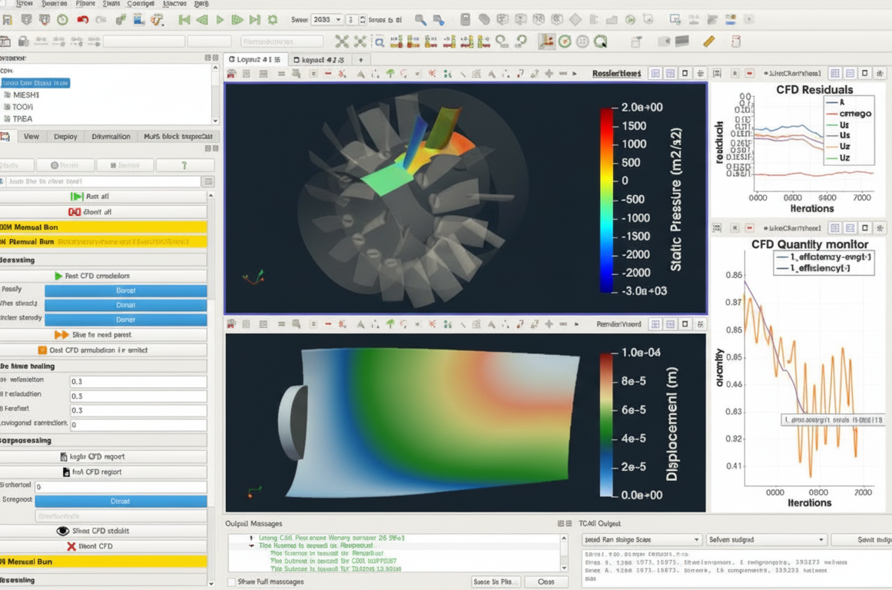
Task: Click the green Run CFD simulation icon
Action: 58,276
